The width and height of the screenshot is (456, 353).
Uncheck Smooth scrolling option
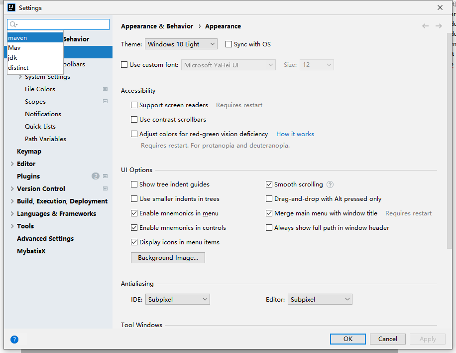[x=269, y=184]
